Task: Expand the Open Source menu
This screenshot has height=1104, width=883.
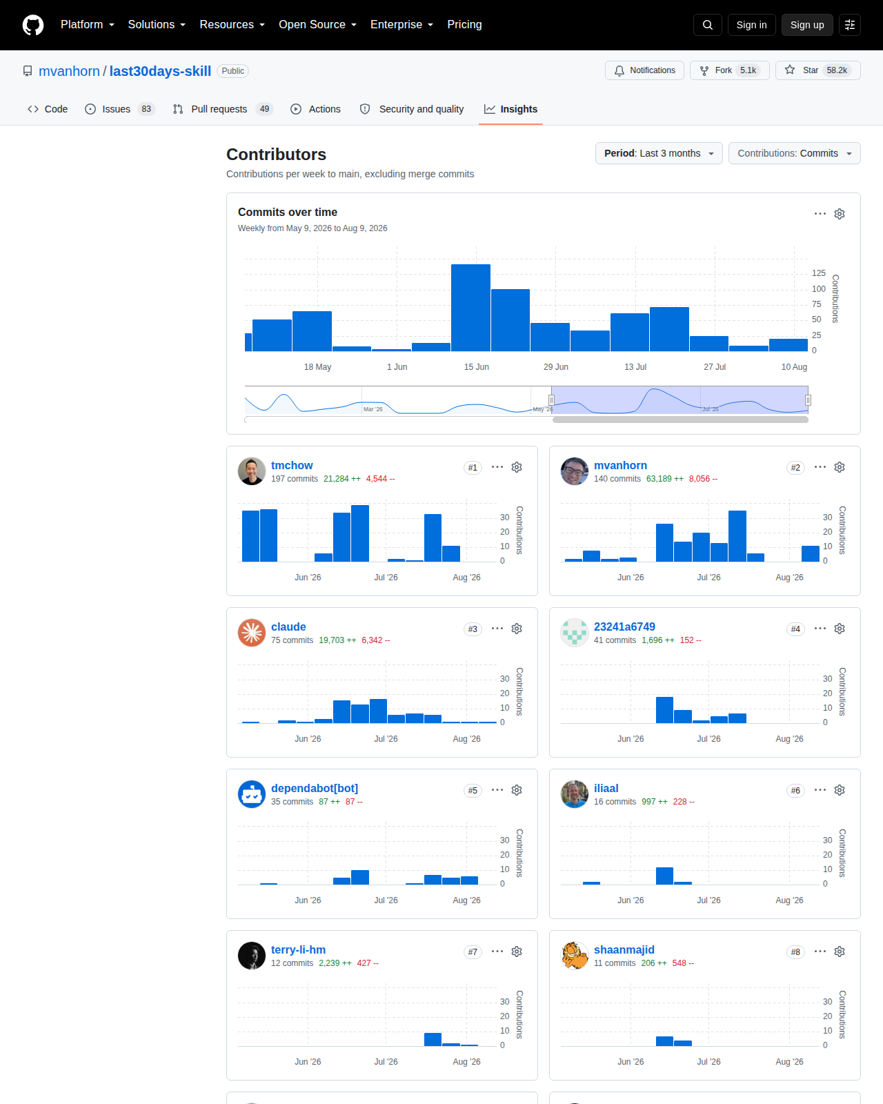Action: (318, 25)
